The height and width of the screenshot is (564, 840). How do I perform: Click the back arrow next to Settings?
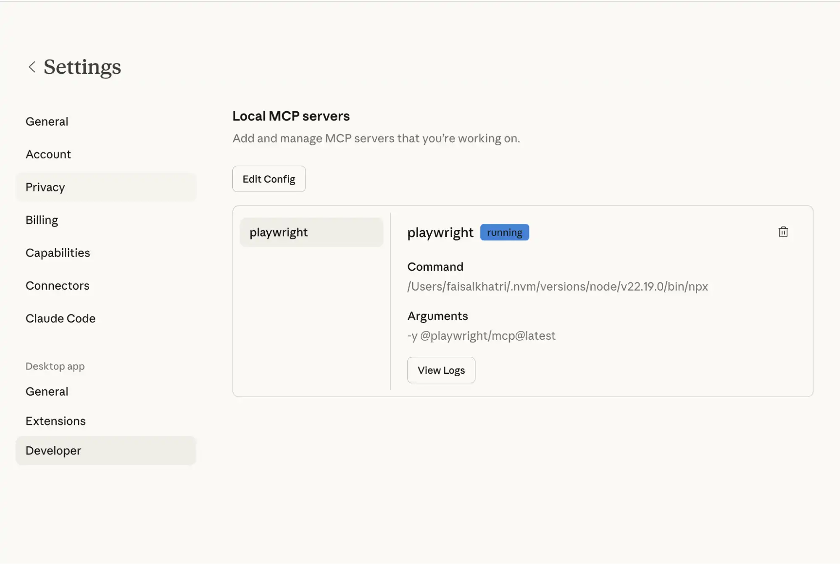32,67
